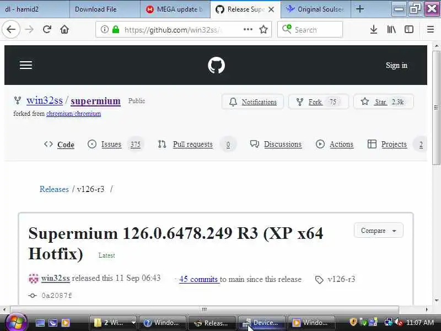The image size is (441, 331).
Task: Click Sign in on GitHub header
Action: click(x=396, y=65)
